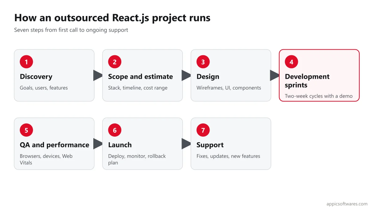Click "Two-week cycles with a demo" text
377x212 pixels.
[x=319, y=96]
